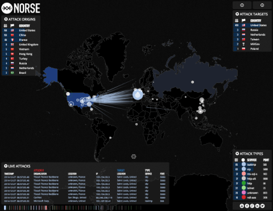Image resolution: width=273 pixels, height=211 pixels.
Task: Click the target marker in South Atlantic
Action: pos(134,157)
